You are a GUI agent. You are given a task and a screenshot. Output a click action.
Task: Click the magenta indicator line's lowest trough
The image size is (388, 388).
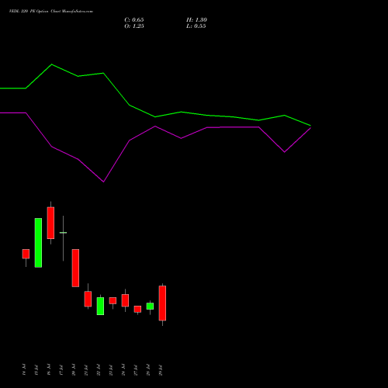click(x=103, y=182)
